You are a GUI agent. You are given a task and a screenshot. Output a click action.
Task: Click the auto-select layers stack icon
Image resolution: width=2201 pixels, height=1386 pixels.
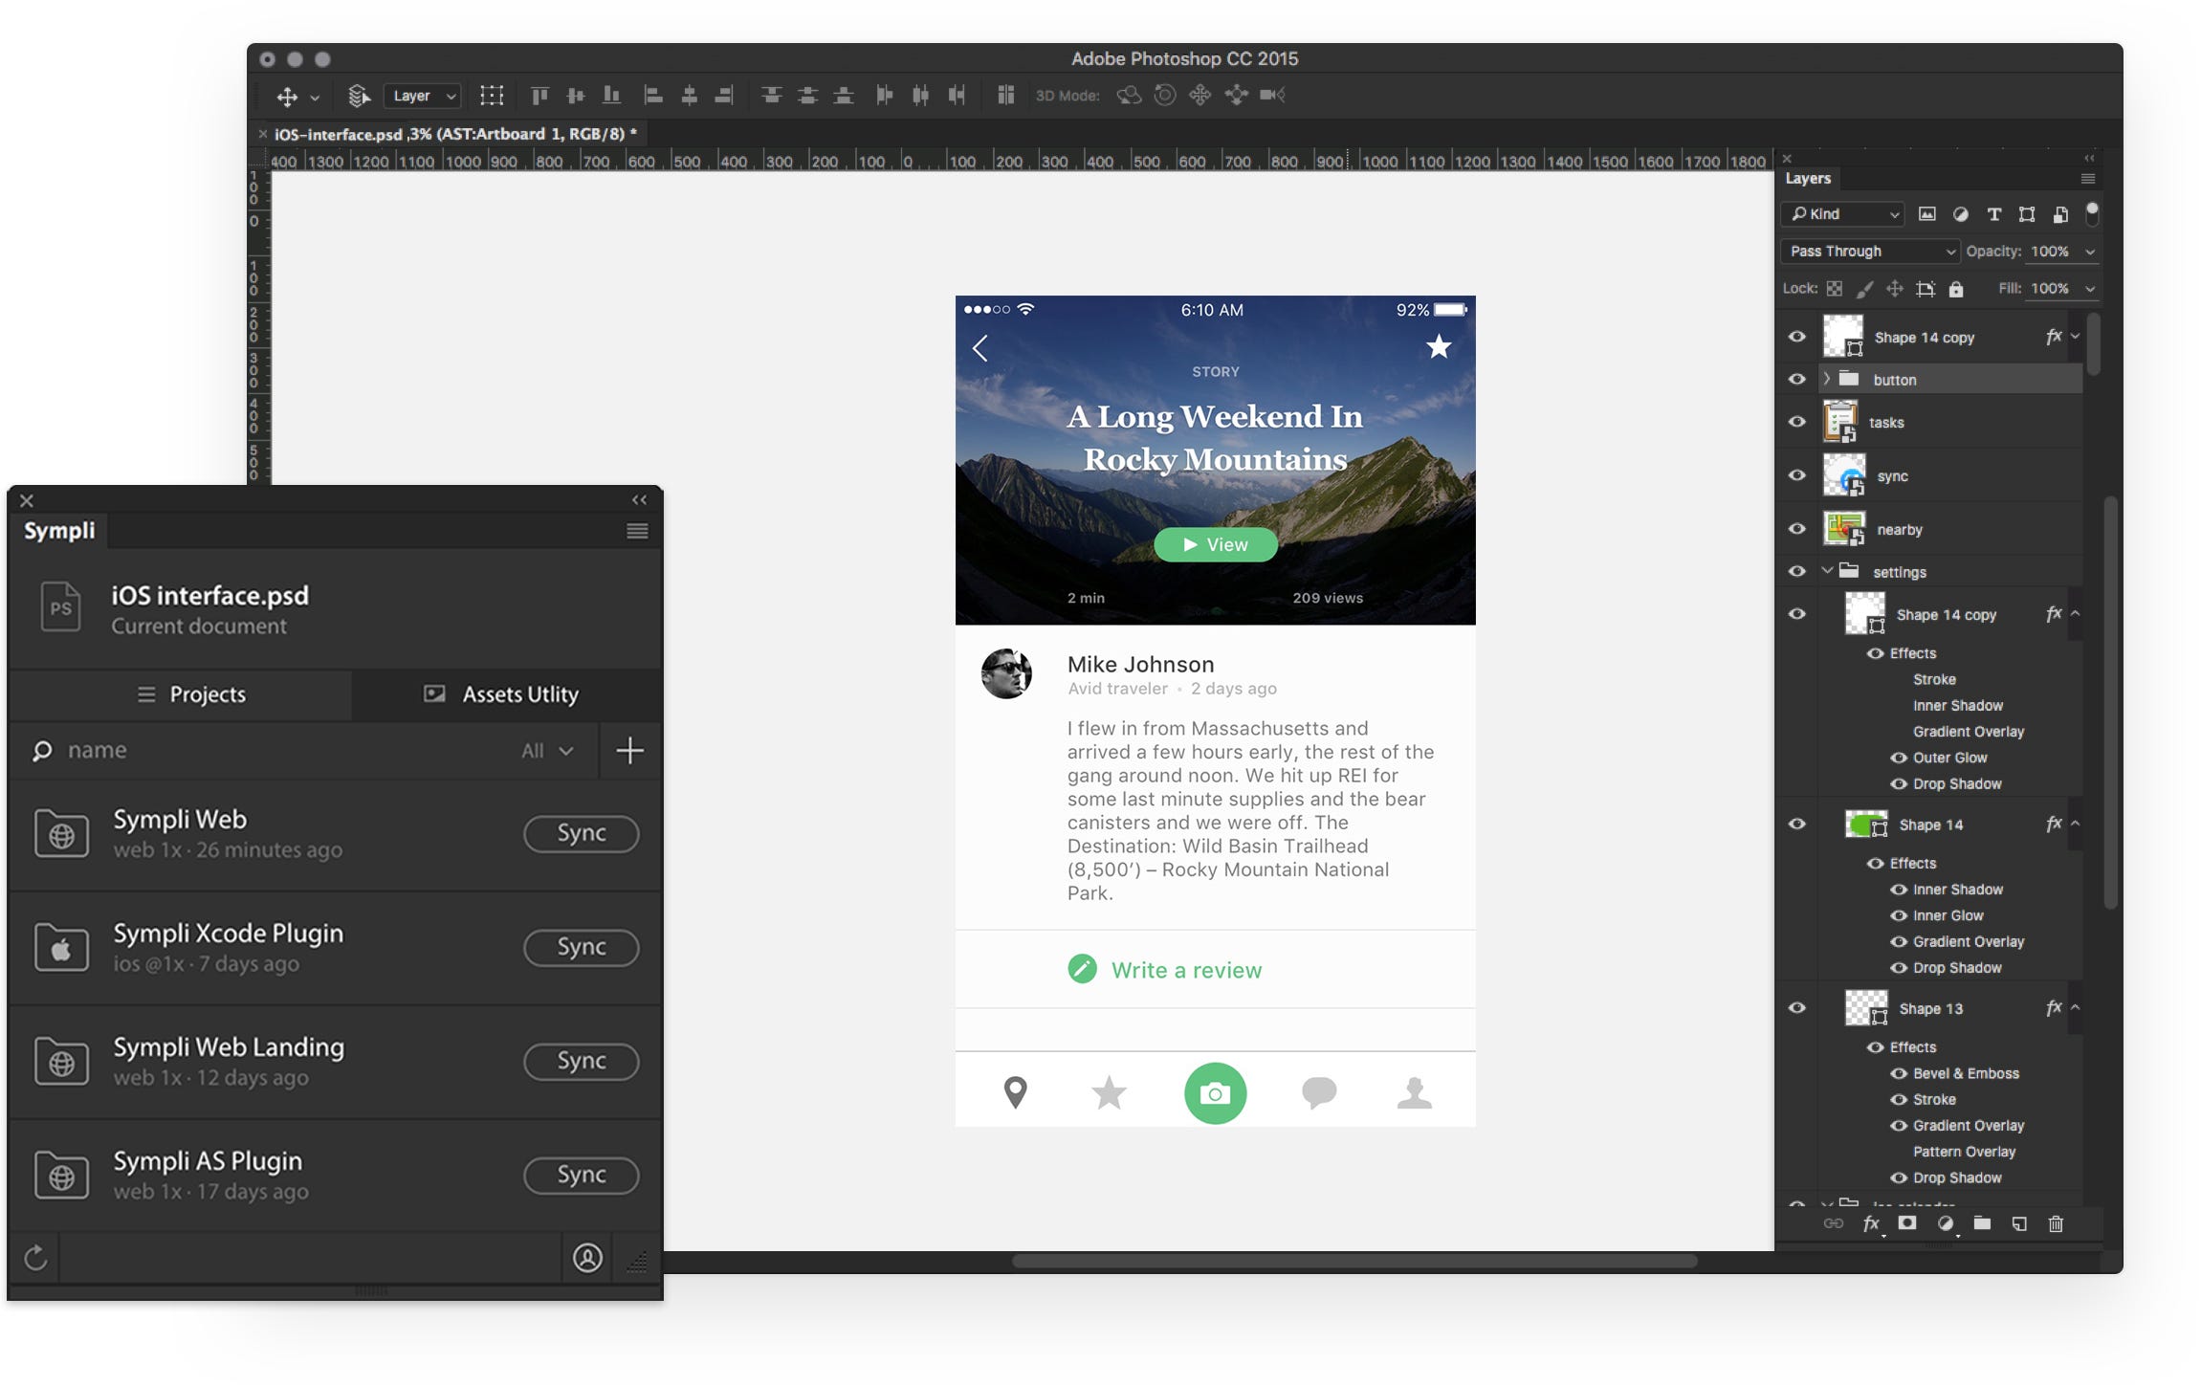tap(358, 96)
